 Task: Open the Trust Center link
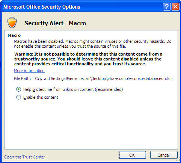(x=25, y=157)
